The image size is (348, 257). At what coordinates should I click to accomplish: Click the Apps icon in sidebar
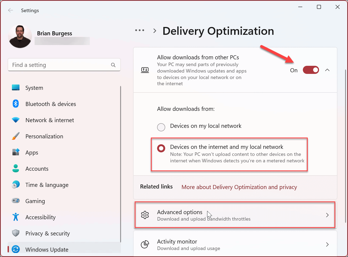(x=16, y=152)
